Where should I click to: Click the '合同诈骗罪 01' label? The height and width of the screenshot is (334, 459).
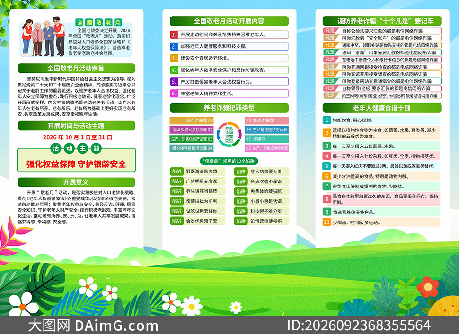192,120
